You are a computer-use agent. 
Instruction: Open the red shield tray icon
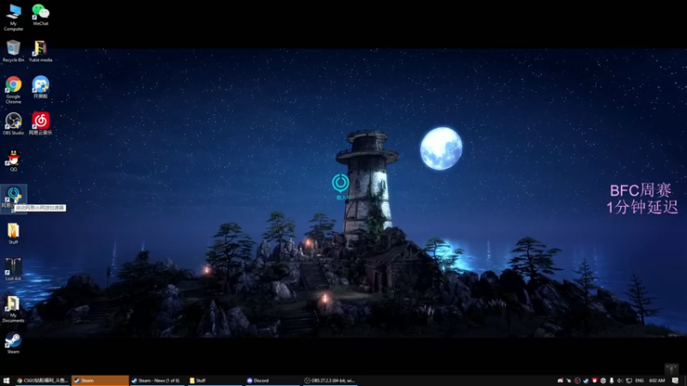coord(594,381)
